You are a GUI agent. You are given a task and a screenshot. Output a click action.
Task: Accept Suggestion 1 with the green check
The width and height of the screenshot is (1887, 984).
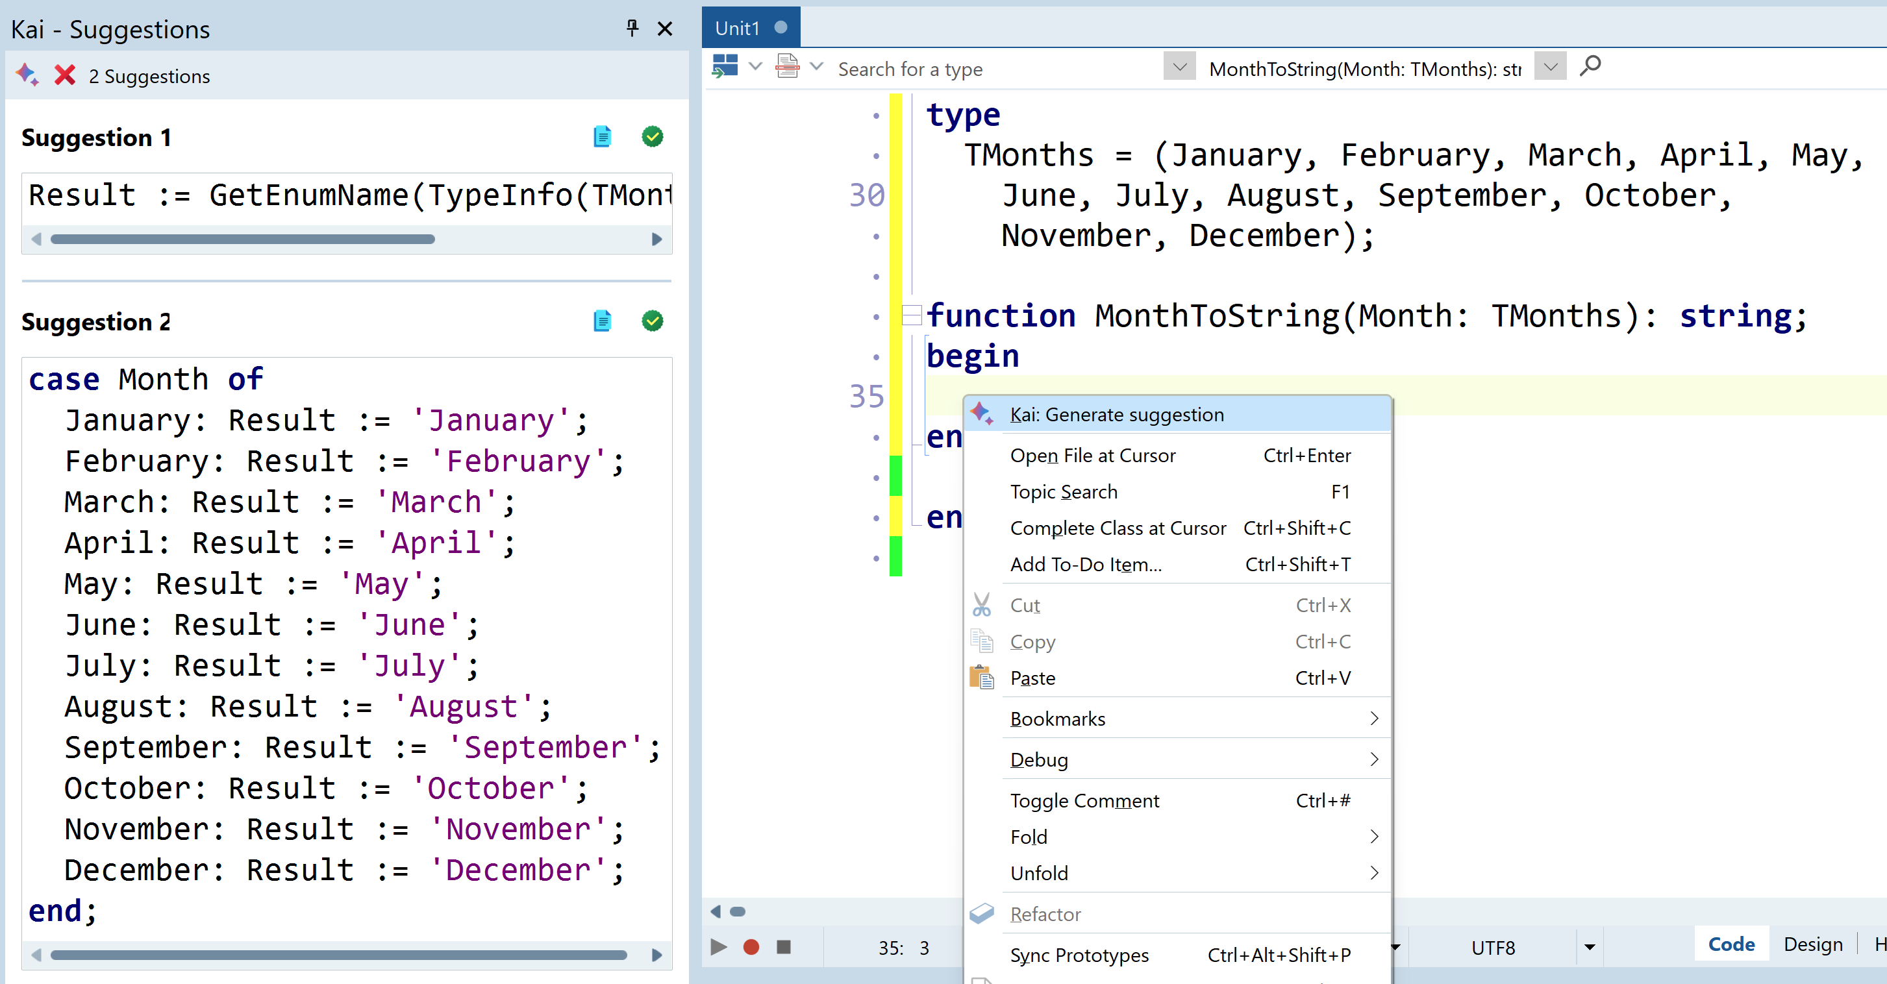(652, 137)
